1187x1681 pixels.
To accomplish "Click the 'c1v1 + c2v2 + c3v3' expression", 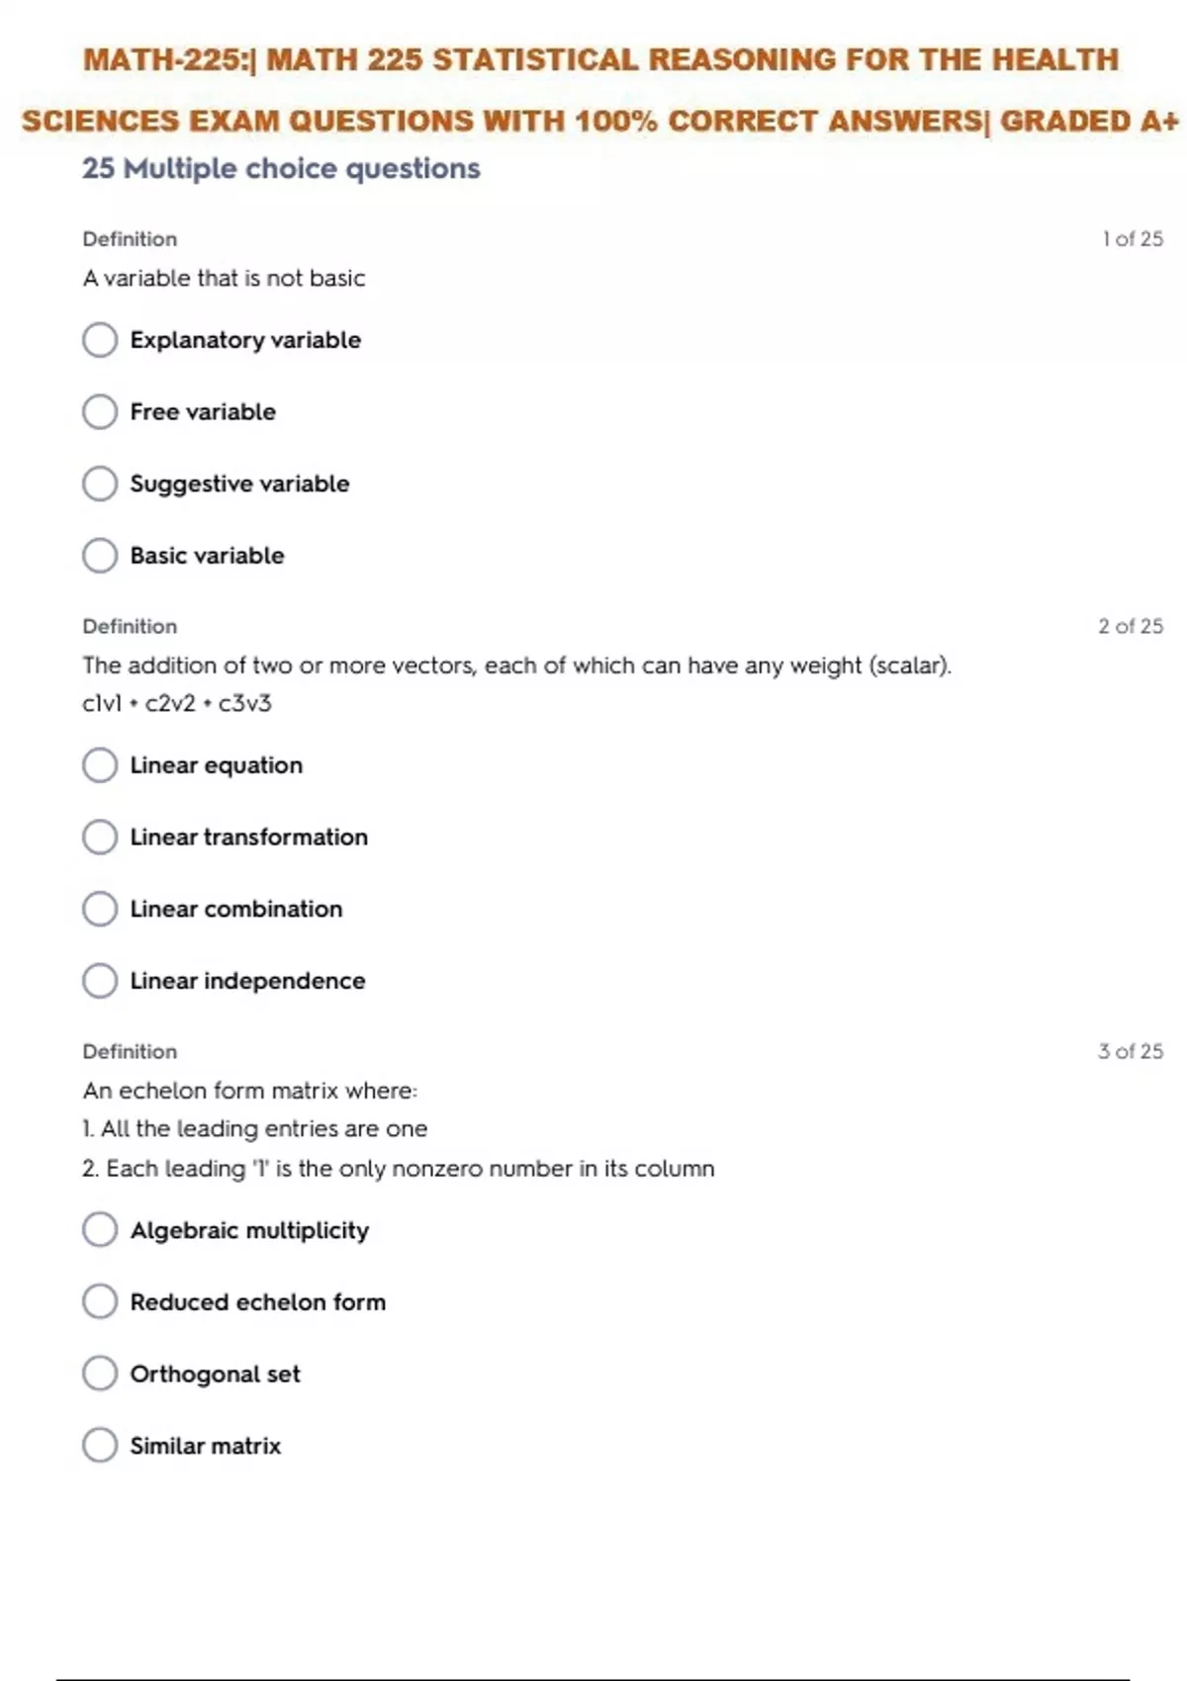I will (177, 703).
